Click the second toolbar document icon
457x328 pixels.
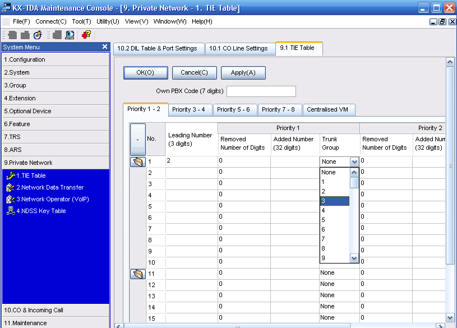pos(25,35)
